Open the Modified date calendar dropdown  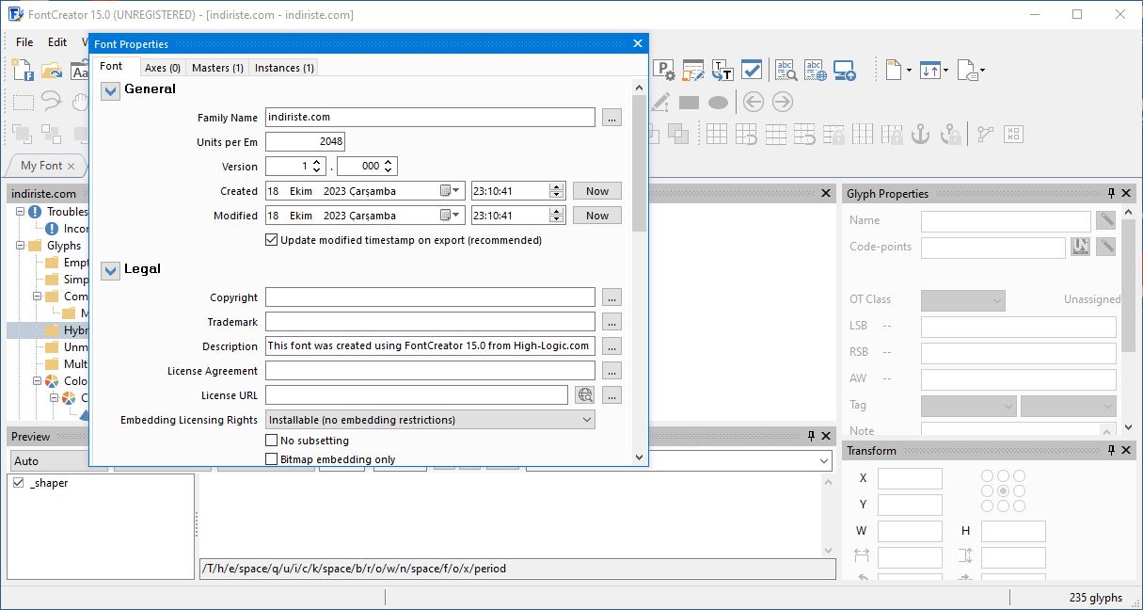click(452, 216)
